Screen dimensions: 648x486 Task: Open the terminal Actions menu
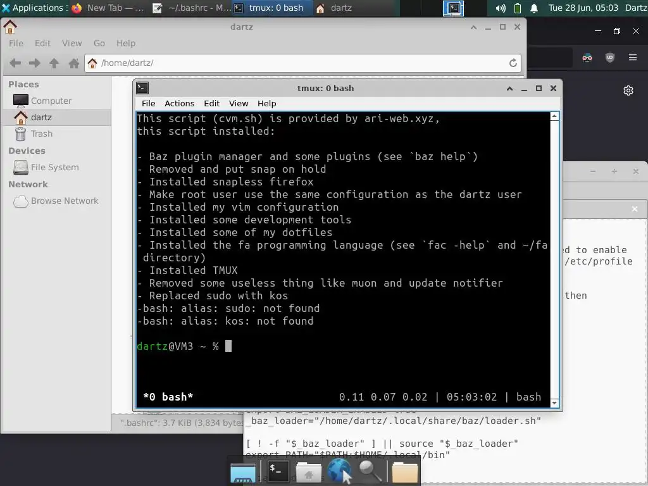[x=179, y=103]
